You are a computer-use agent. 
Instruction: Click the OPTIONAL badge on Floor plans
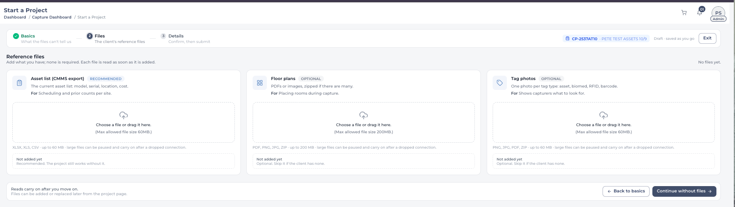[x=311, y=79]
